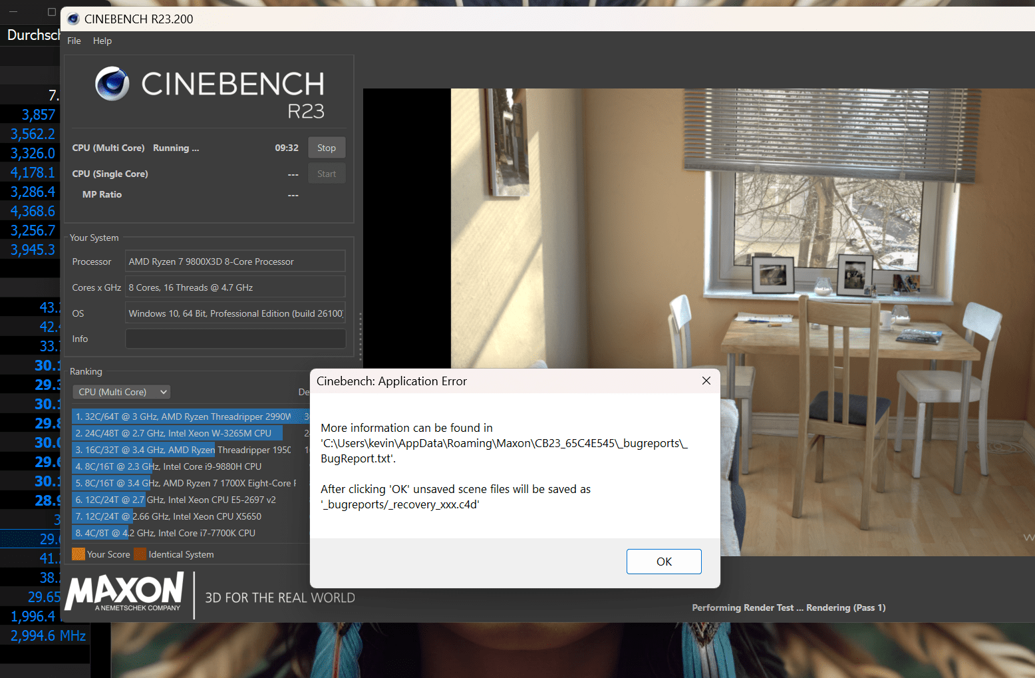This screenshot has width=1035, height=678.
Task: Select ranking row Intel Core i9-9880H CPU
Action: pos(191,466)
